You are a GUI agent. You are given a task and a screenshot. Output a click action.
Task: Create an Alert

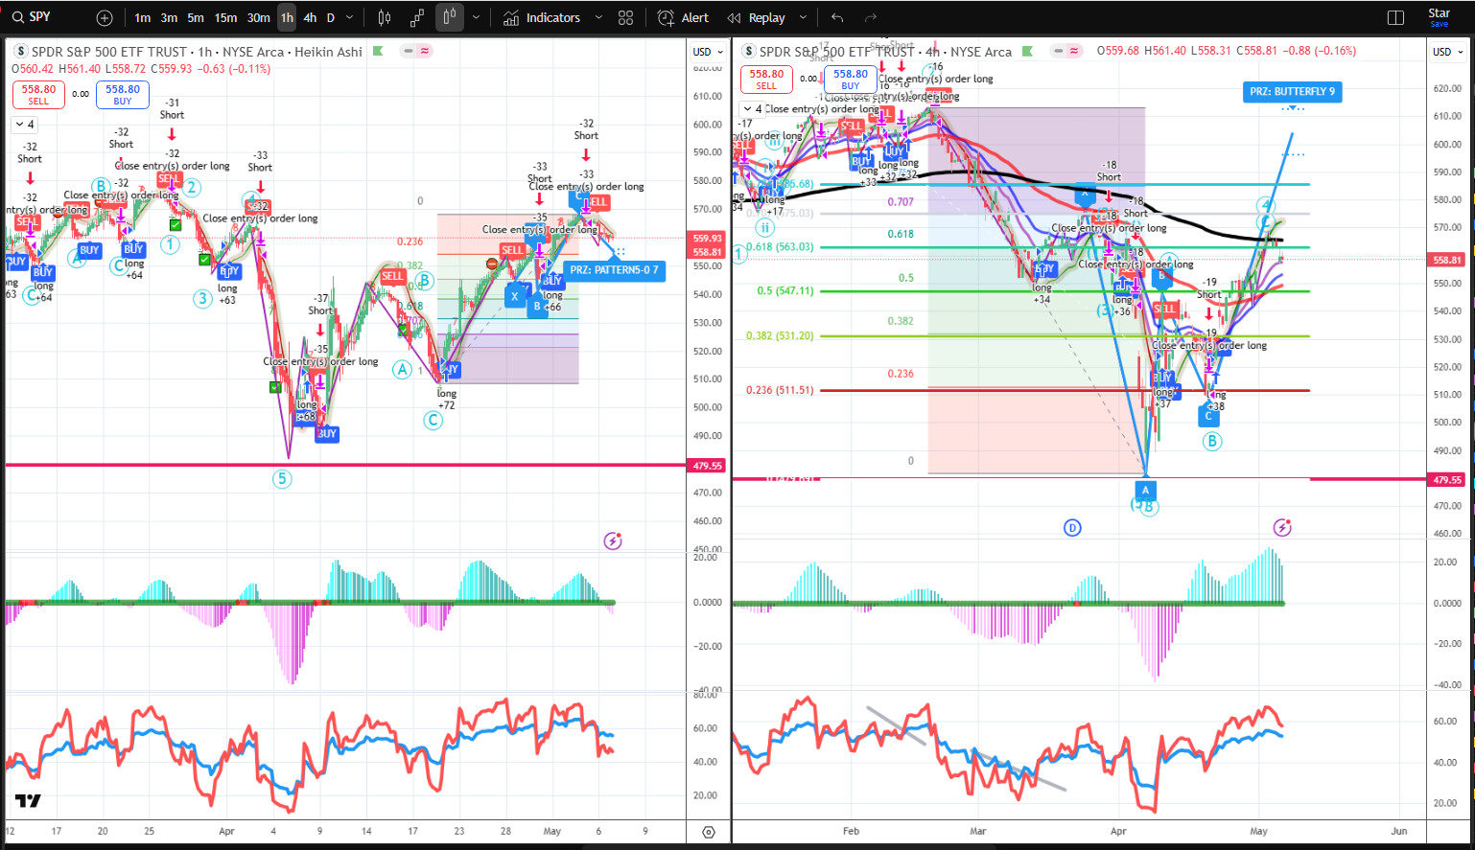click(x=684, y=18)
